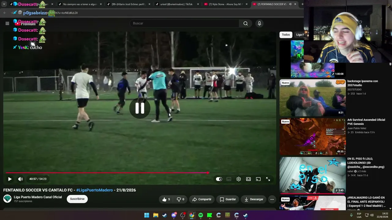Open Discord from the taskbar
This screenshot has width=392, height=220.
pyautogui.click(x=174, y=215)
